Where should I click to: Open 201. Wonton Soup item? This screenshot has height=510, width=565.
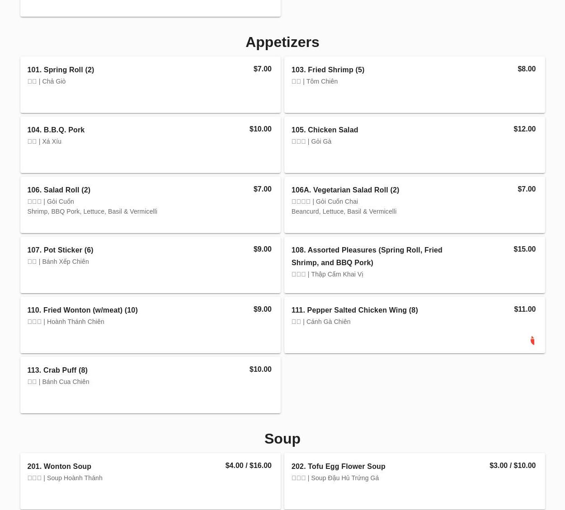(x=59, y=466)
